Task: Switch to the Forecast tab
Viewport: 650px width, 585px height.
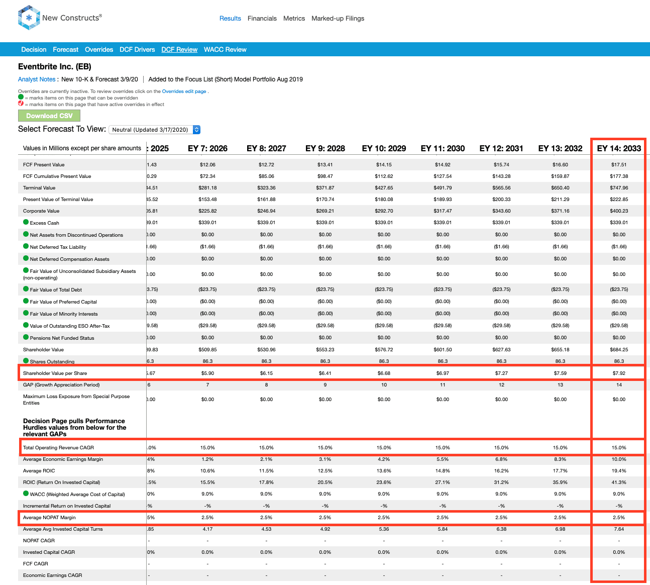Action: [x=65, y=50]
